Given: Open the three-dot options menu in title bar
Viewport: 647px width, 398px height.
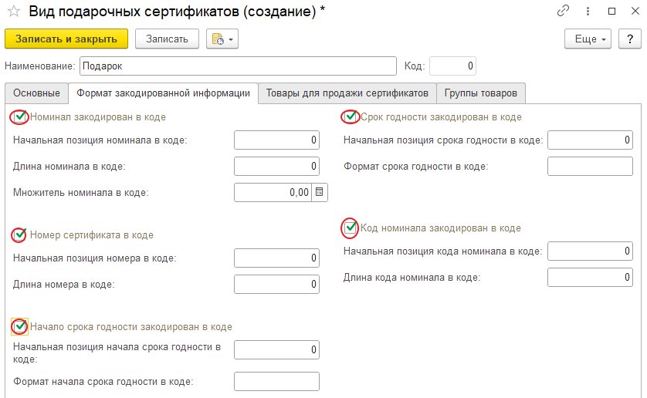Looking at the screenshot, I should pyautogui.click(x=588, y=11).
